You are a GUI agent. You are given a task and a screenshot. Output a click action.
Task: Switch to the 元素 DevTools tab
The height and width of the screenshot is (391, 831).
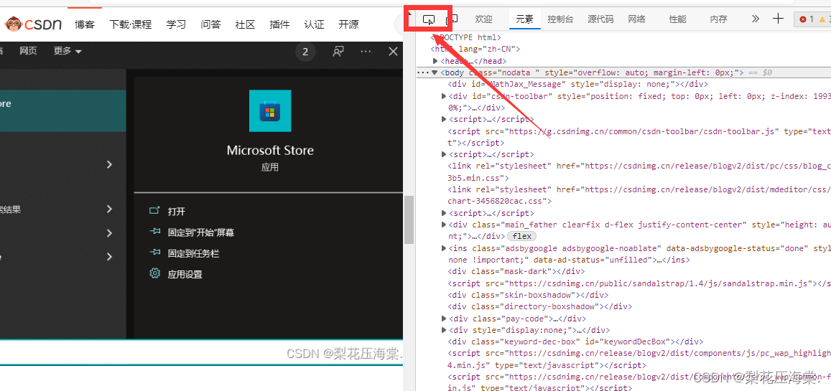[525, 19]
